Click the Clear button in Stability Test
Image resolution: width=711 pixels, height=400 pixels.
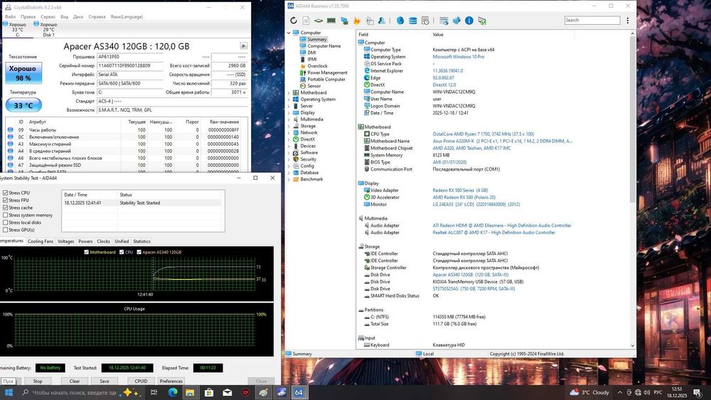click(75, 381)
